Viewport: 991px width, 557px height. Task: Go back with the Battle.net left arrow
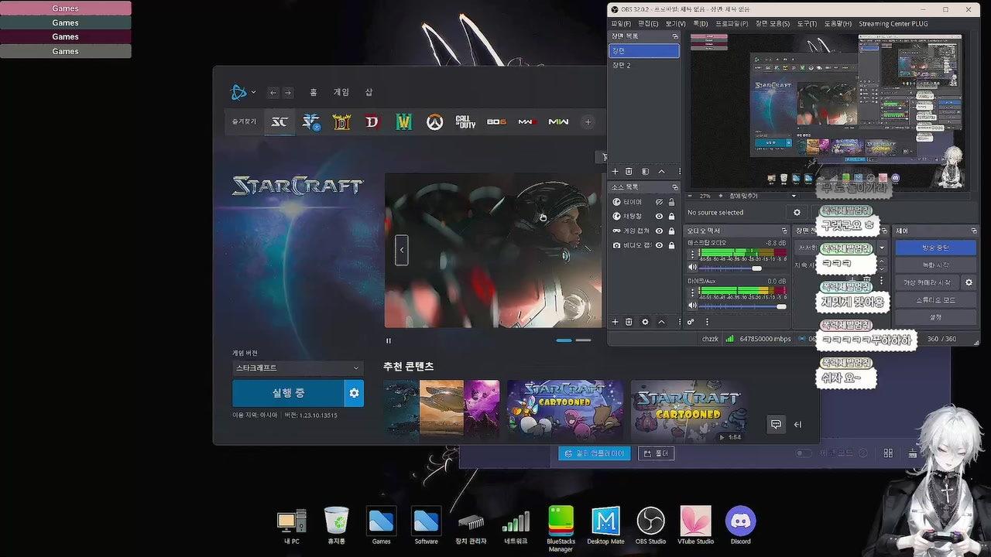pyautogui.click(x=273, y=93)
